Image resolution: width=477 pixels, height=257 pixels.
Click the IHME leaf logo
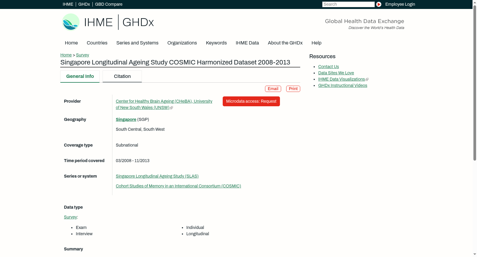click(71, 22)
